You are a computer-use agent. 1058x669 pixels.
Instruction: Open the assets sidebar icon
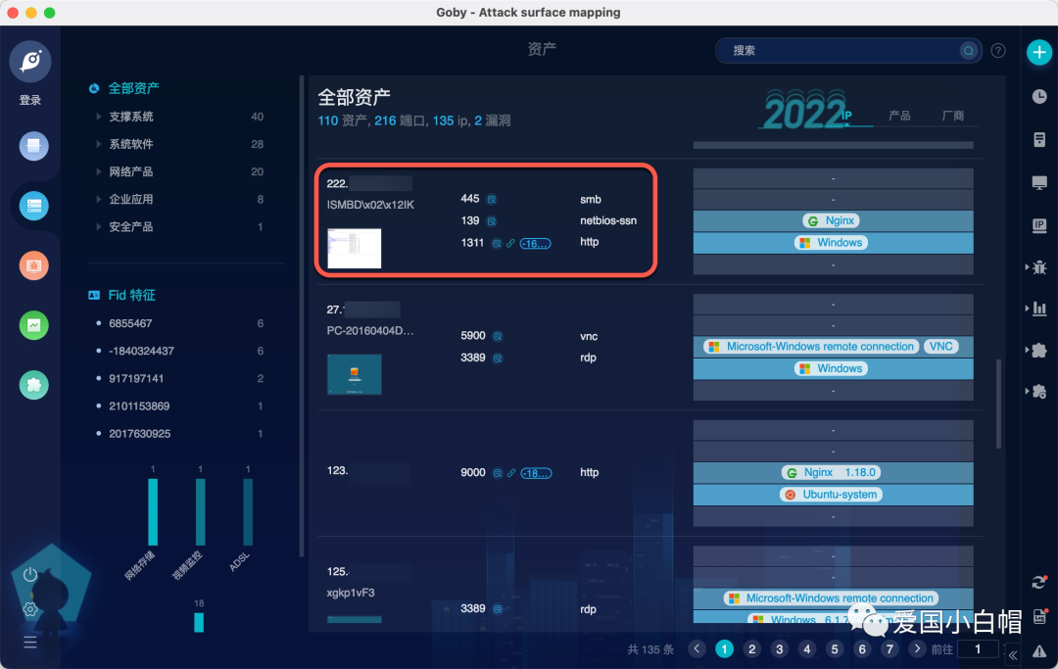pyautogui.click(x=33, y=206)
